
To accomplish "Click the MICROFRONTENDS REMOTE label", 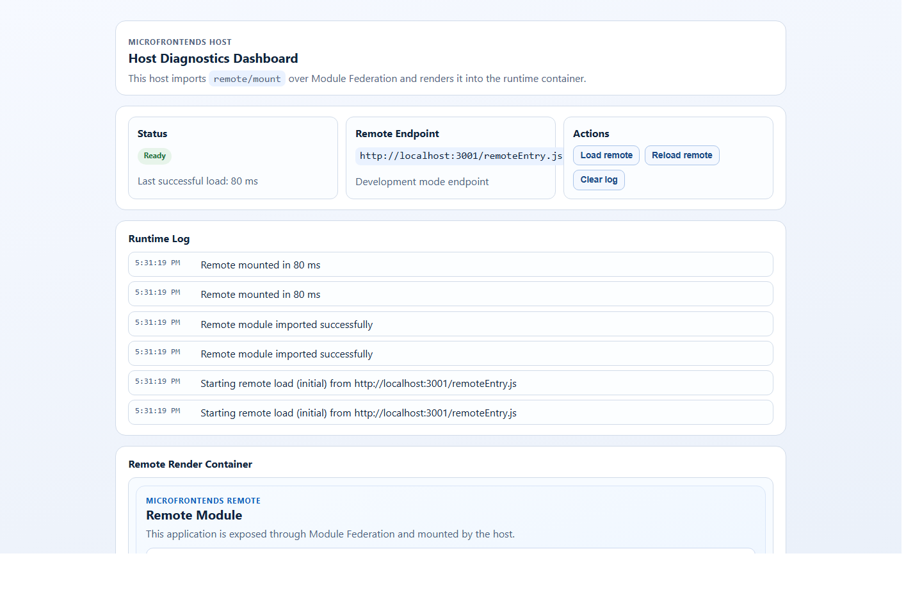I will point(204,500).
